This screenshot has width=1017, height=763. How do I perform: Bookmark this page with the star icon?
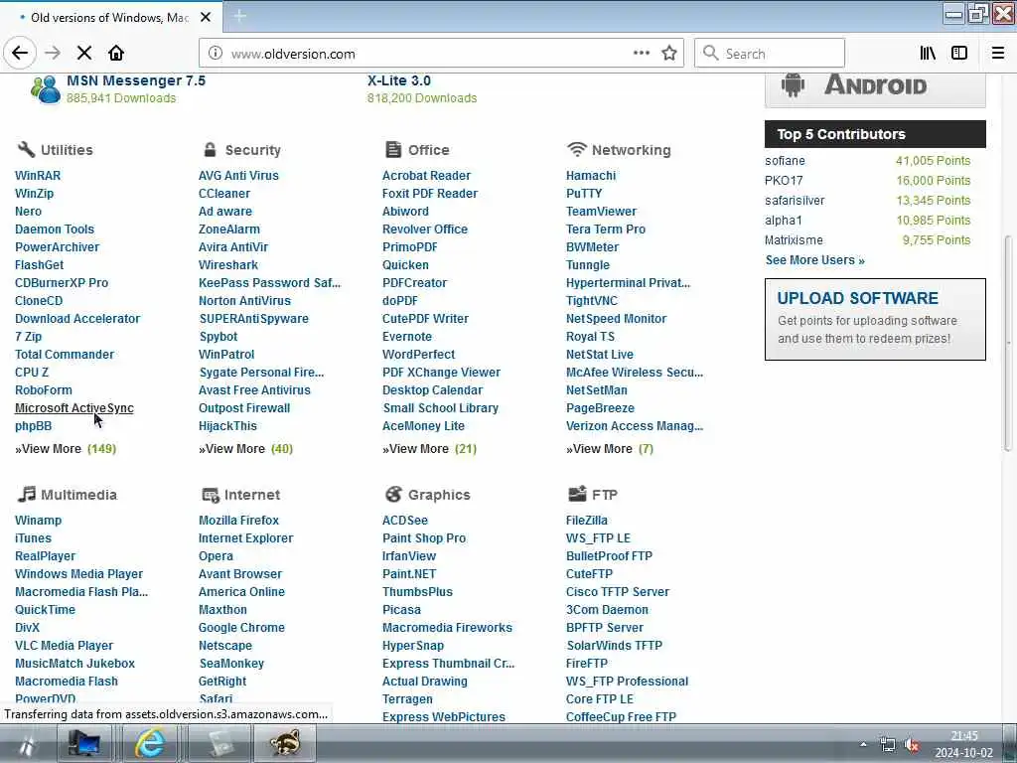pyautogui.click(x=669, y=54)
